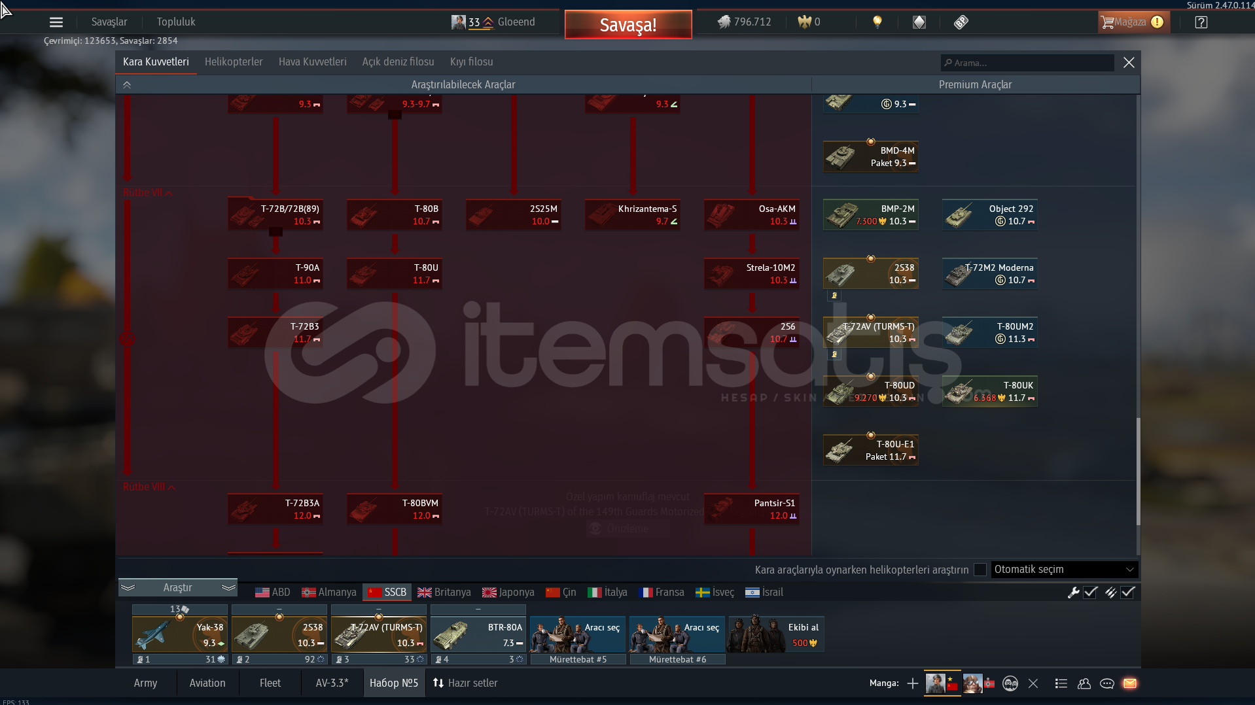The image size is (1255, 705).
Task: Buy crew with Ekibi al
Action: point(776,635)
